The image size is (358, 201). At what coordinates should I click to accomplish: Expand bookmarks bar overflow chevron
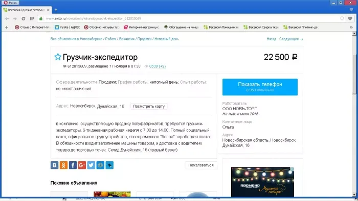(x=351, y=28)
